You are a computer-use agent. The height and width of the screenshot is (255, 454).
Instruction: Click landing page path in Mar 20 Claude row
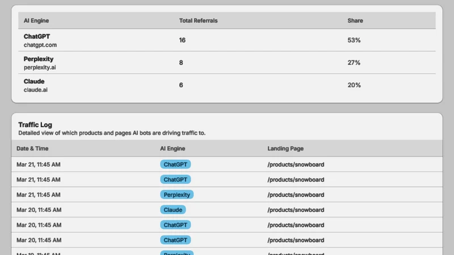tap(296, 210)
